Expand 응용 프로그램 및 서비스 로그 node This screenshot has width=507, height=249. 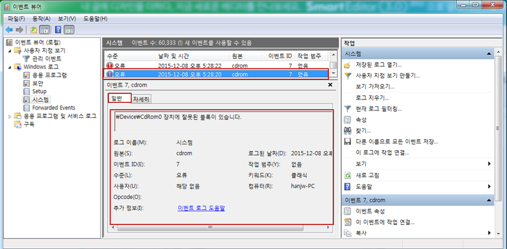click(10, 116)
